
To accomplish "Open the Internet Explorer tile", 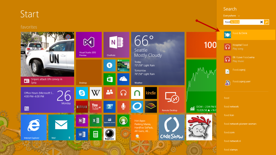I will [33, 127].
